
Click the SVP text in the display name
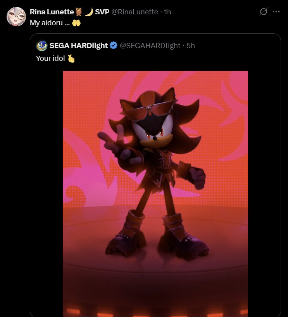click(x=102, y=12)
